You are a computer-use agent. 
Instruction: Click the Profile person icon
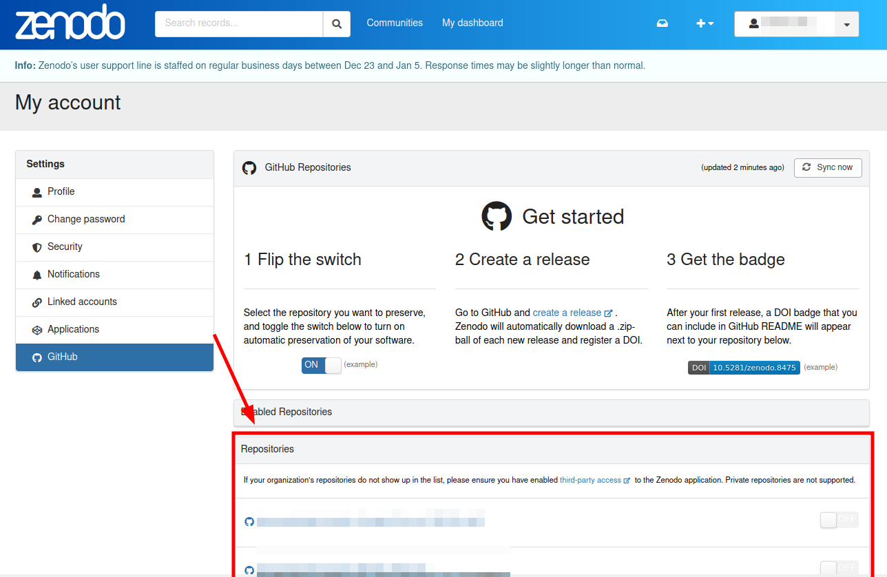[37, 192]
